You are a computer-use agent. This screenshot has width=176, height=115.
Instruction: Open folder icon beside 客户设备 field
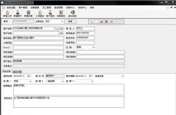62,33
